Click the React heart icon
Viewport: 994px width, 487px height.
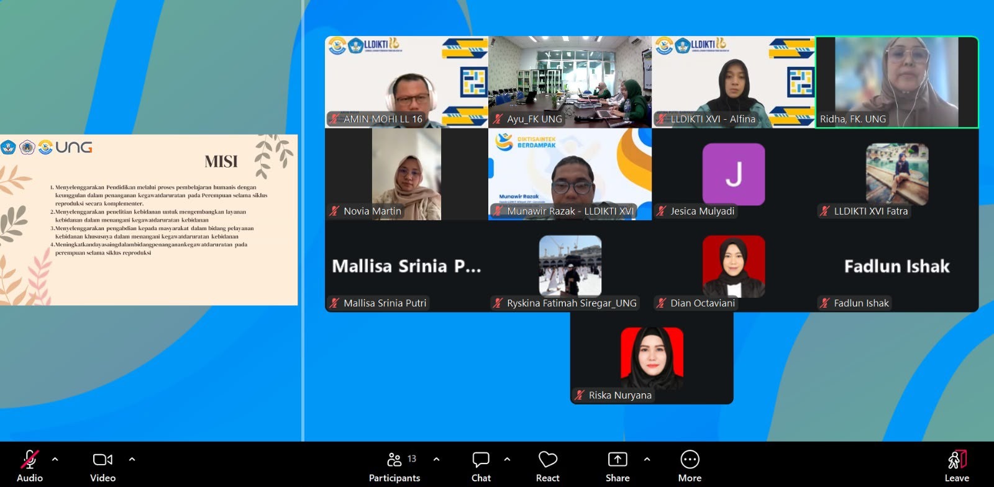[547, 460]
